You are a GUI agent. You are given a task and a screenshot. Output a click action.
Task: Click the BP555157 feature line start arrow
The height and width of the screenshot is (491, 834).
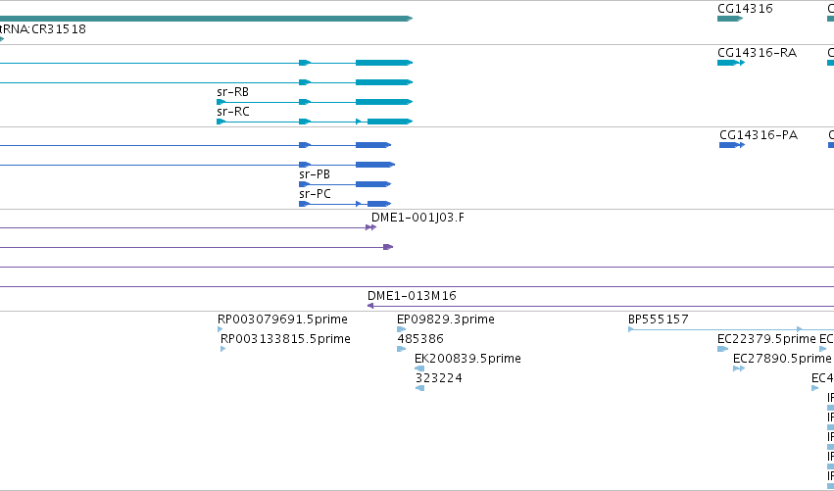click(x=631, y=329)
